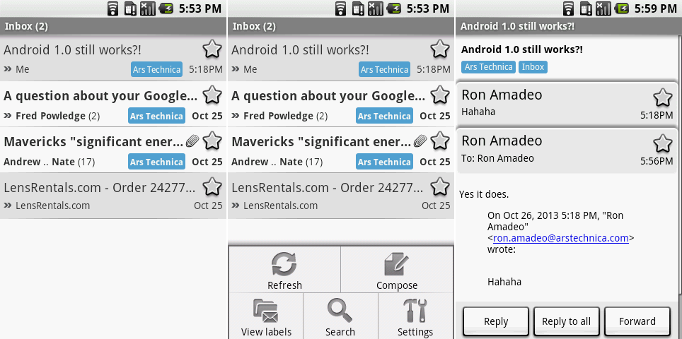Viewport: 682px width, 339px height.
Task: Click the Wi-Fi icon beside 5:59 PM
Action: 567,8
